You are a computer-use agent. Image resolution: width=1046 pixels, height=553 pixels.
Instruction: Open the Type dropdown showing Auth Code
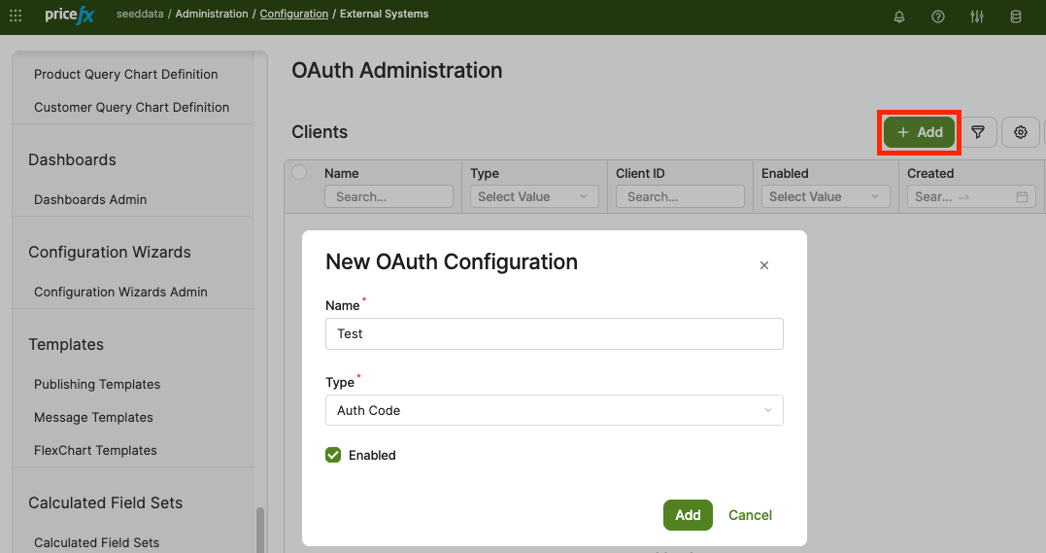[x=555, y=410]
